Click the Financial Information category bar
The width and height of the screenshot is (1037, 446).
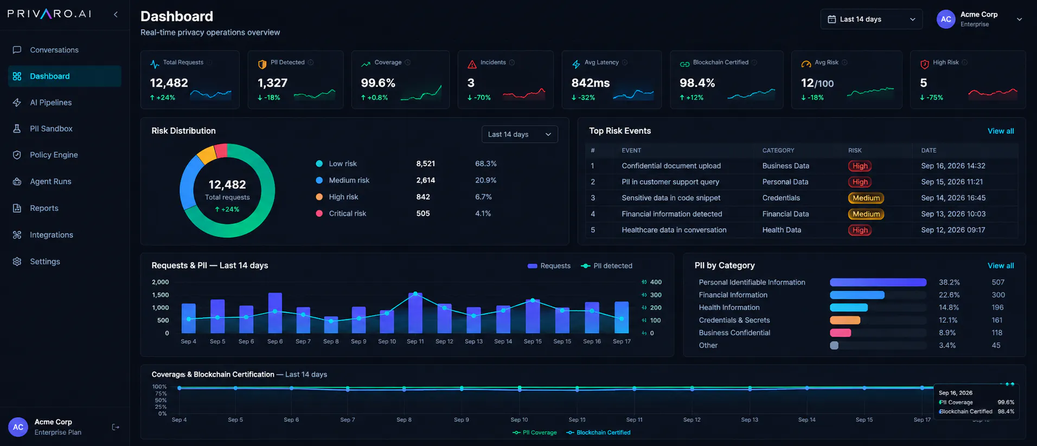(857, 295)
